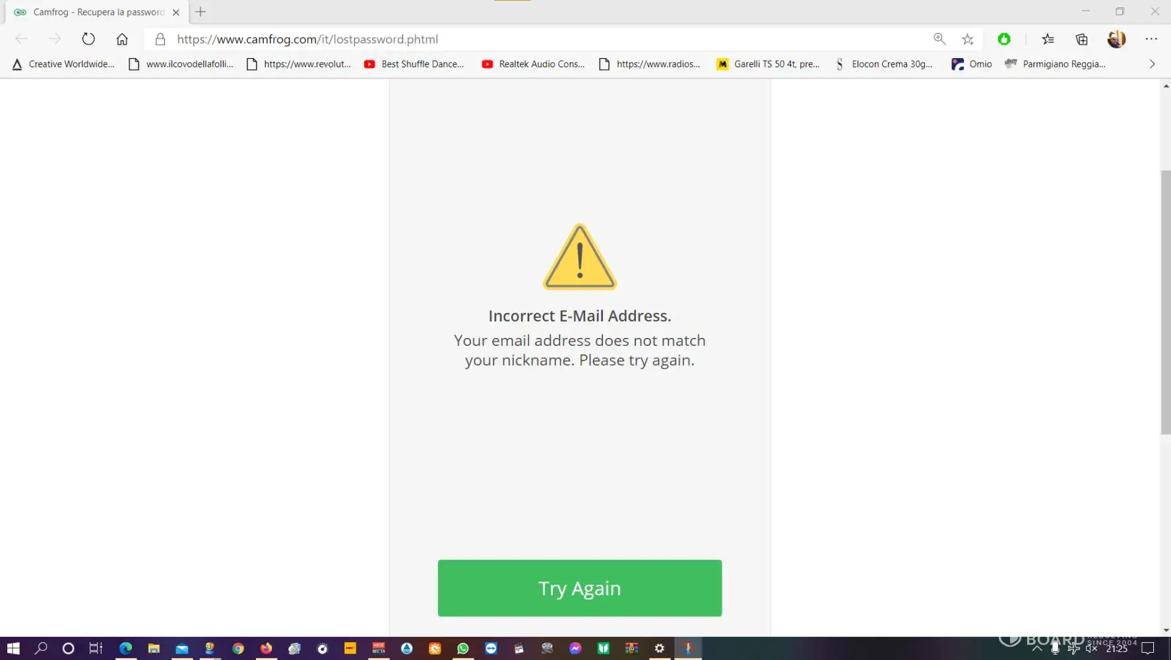The width and height of the screenshot is (1171, 660).
Task: Go to browser home page
Action: point(122,39)
